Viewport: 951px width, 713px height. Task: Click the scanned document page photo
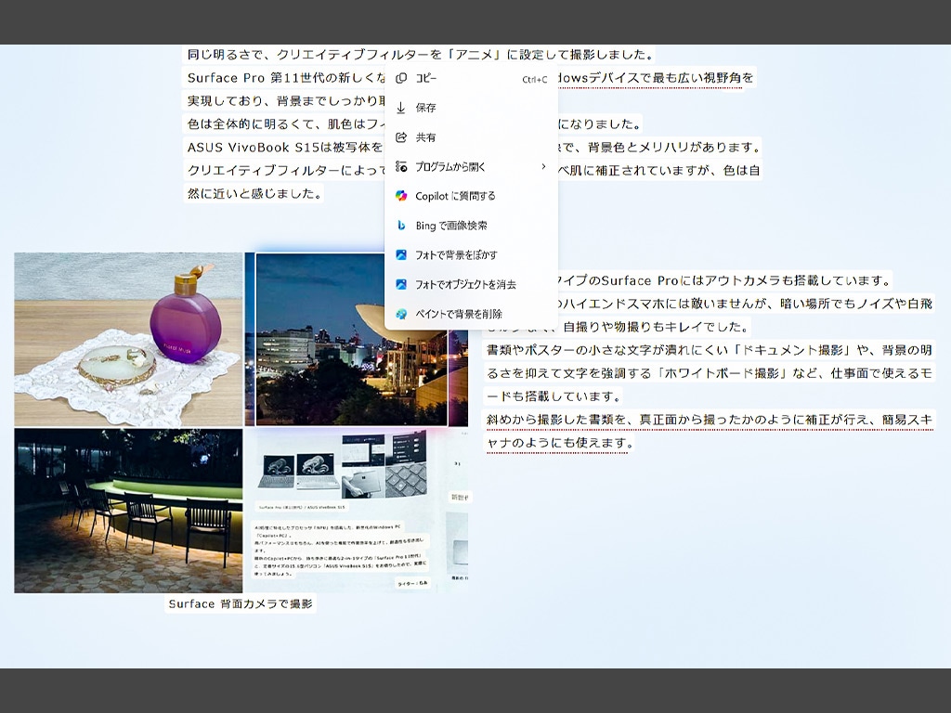click(358, 511)
